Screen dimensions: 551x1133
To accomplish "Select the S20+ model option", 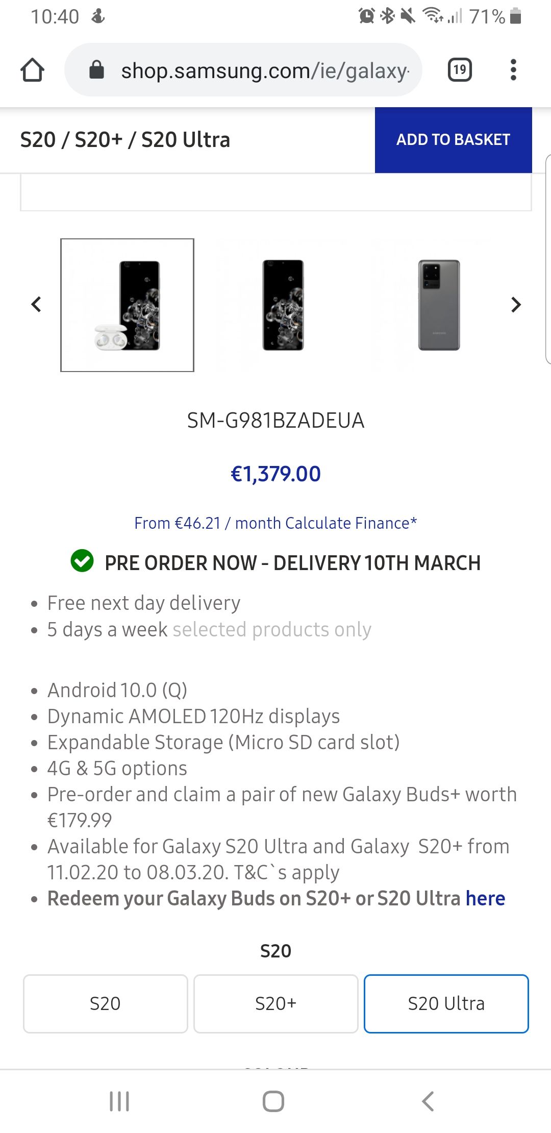I will [275, 1003].
